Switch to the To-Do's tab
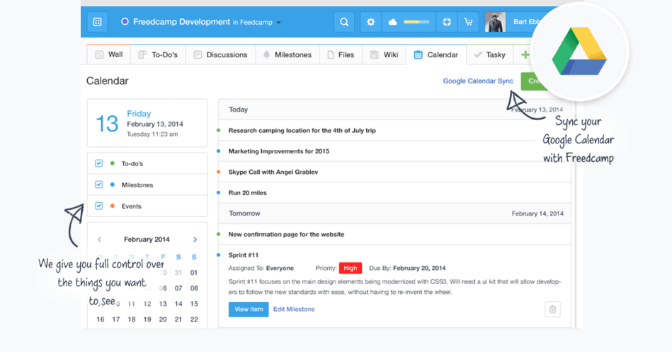The image size is (672, 352). (158, 54)
